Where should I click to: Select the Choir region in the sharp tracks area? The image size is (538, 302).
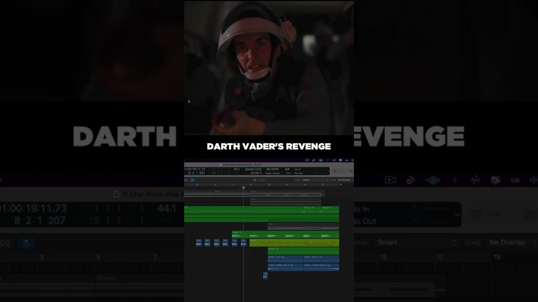click(x=303, y=226)
